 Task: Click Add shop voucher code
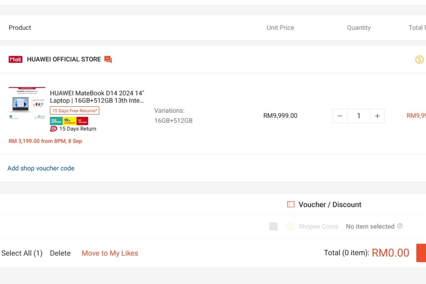41,168
